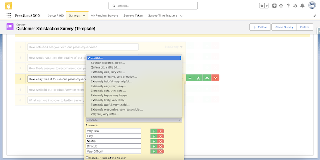
Task: Open the Setup gear icon
Action: click(x=295, y=6)
